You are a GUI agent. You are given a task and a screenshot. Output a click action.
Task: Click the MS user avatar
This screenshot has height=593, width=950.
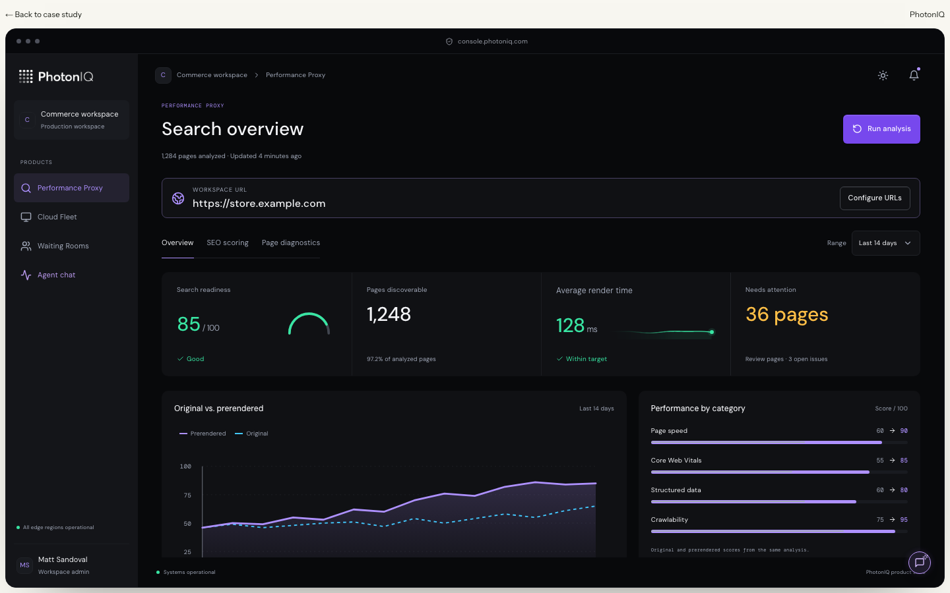coord(24,565)
